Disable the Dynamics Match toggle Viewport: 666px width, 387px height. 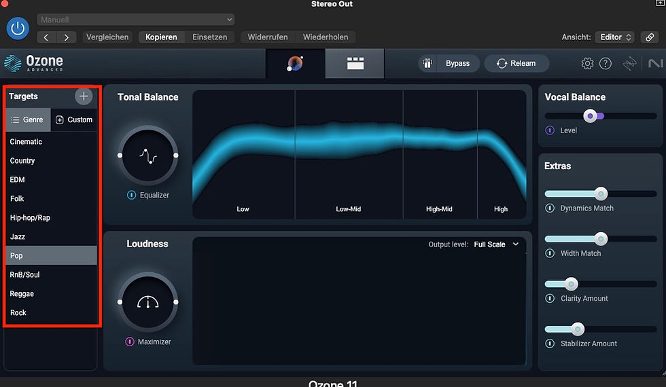coord(550,208)
